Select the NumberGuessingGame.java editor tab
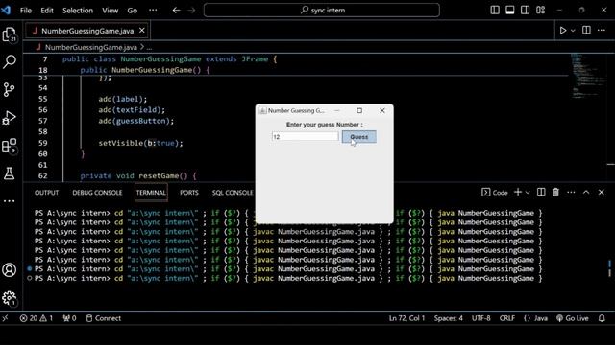615x345 pixels. pyautogui.click(x=87, y=31)
